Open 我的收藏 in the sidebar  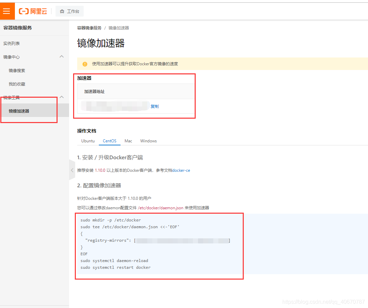pos(17,84)
